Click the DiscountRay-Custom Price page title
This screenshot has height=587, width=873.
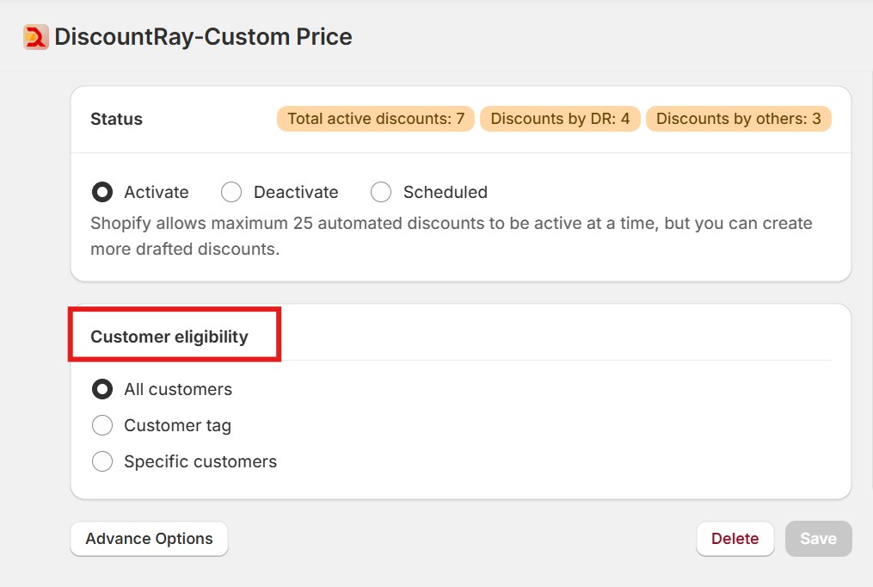tap(203, 37)
